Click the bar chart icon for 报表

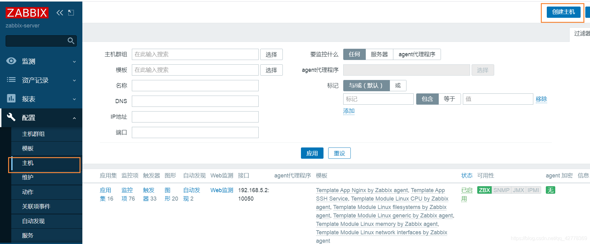coord(11,98)
